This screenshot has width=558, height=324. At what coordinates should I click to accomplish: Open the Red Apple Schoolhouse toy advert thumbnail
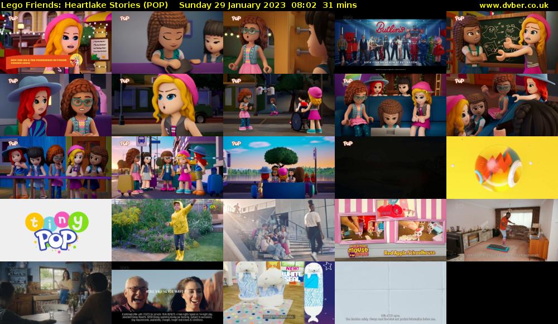(391, 230)
